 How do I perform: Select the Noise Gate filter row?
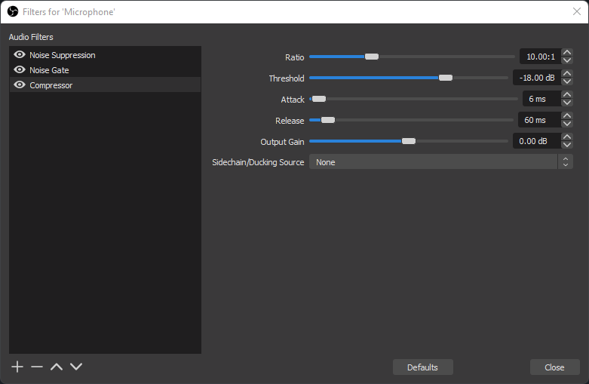(x=105, y=70)
